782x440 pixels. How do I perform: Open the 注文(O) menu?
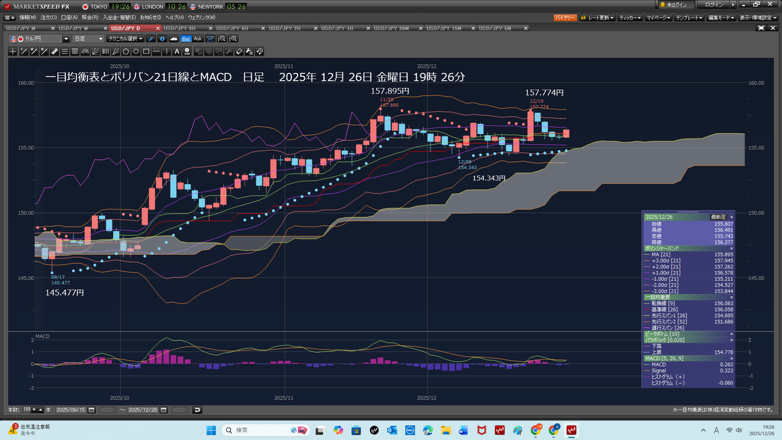pyautogui.click(x=49, y=18)
